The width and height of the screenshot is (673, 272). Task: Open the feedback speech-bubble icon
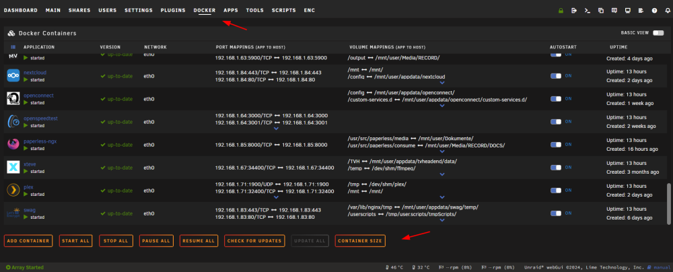[x=614, y=11]
